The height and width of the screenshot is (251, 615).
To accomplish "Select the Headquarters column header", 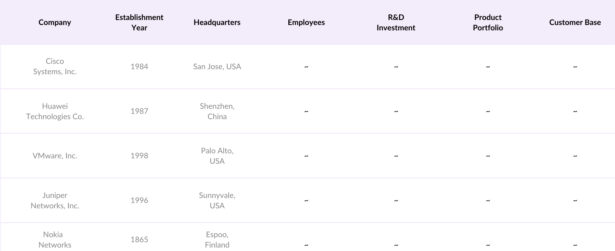I will (x=217, y=22).
